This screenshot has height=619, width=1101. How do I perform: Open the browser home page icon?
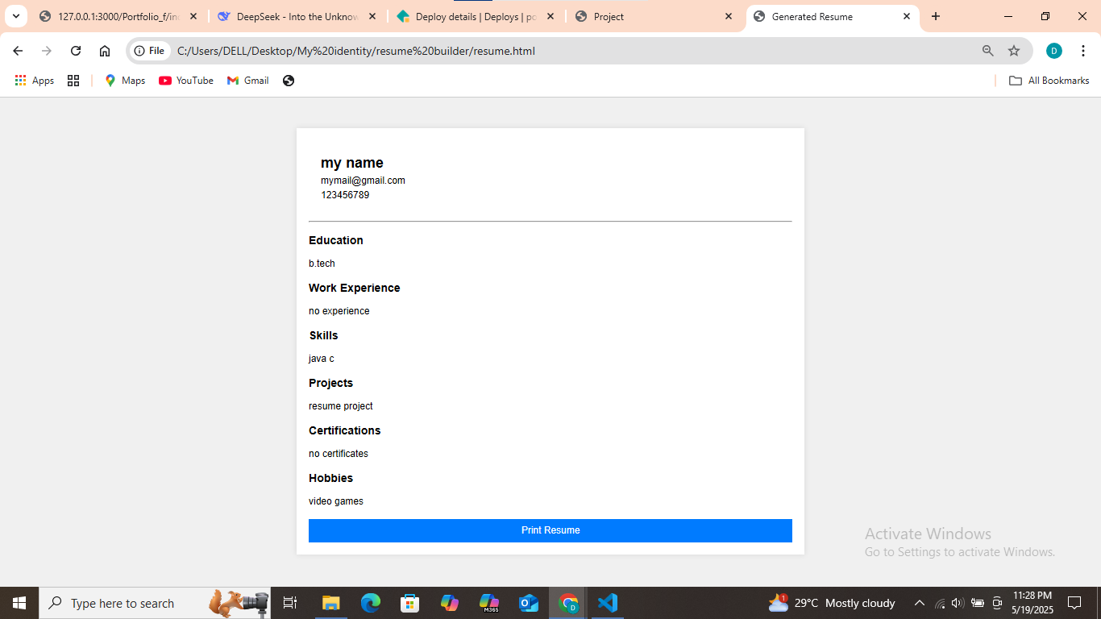click(x=105, y=51)
